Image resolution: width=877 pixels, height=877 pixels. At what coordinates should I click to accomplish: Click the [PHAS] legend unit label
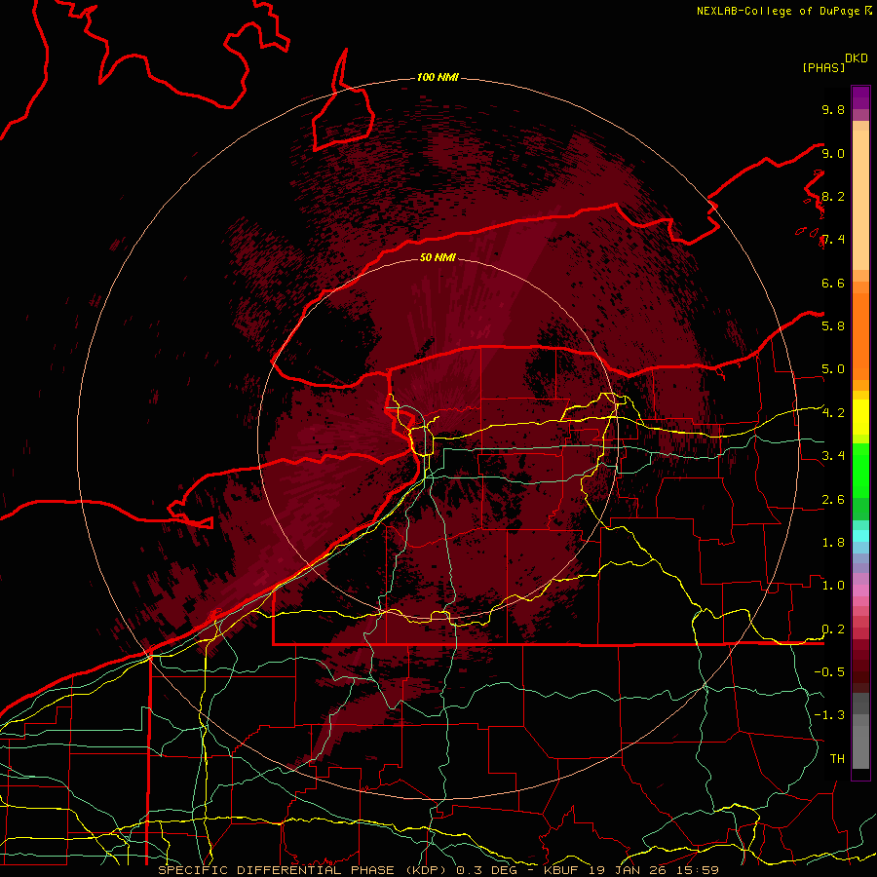pos(823,67)
